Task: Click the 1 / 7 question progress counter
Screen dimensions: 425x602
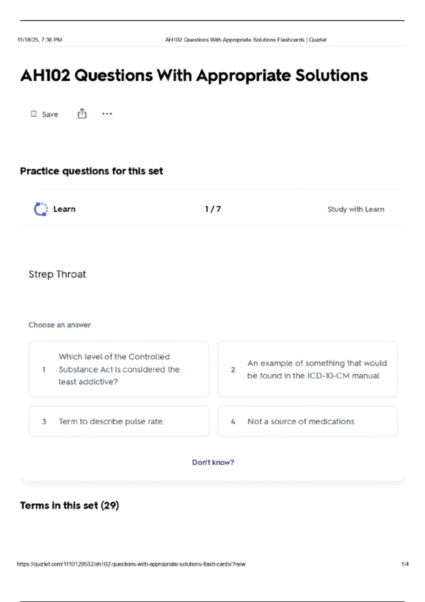Action: pyautogui.click(x=213, y=209)
